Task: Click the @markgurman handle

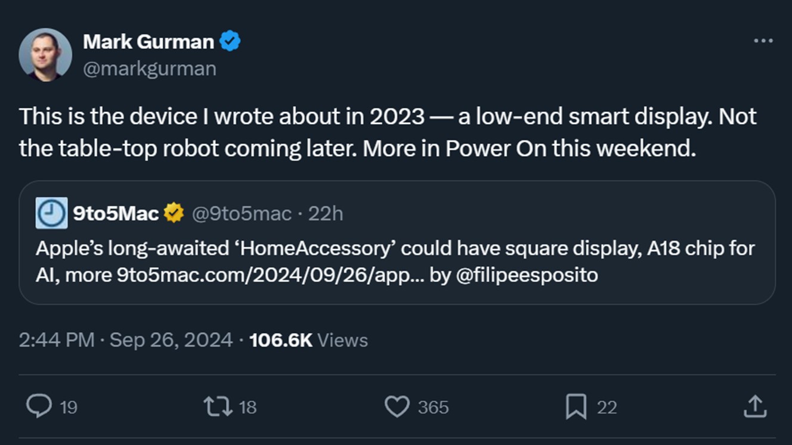Action: coord(149,69)
